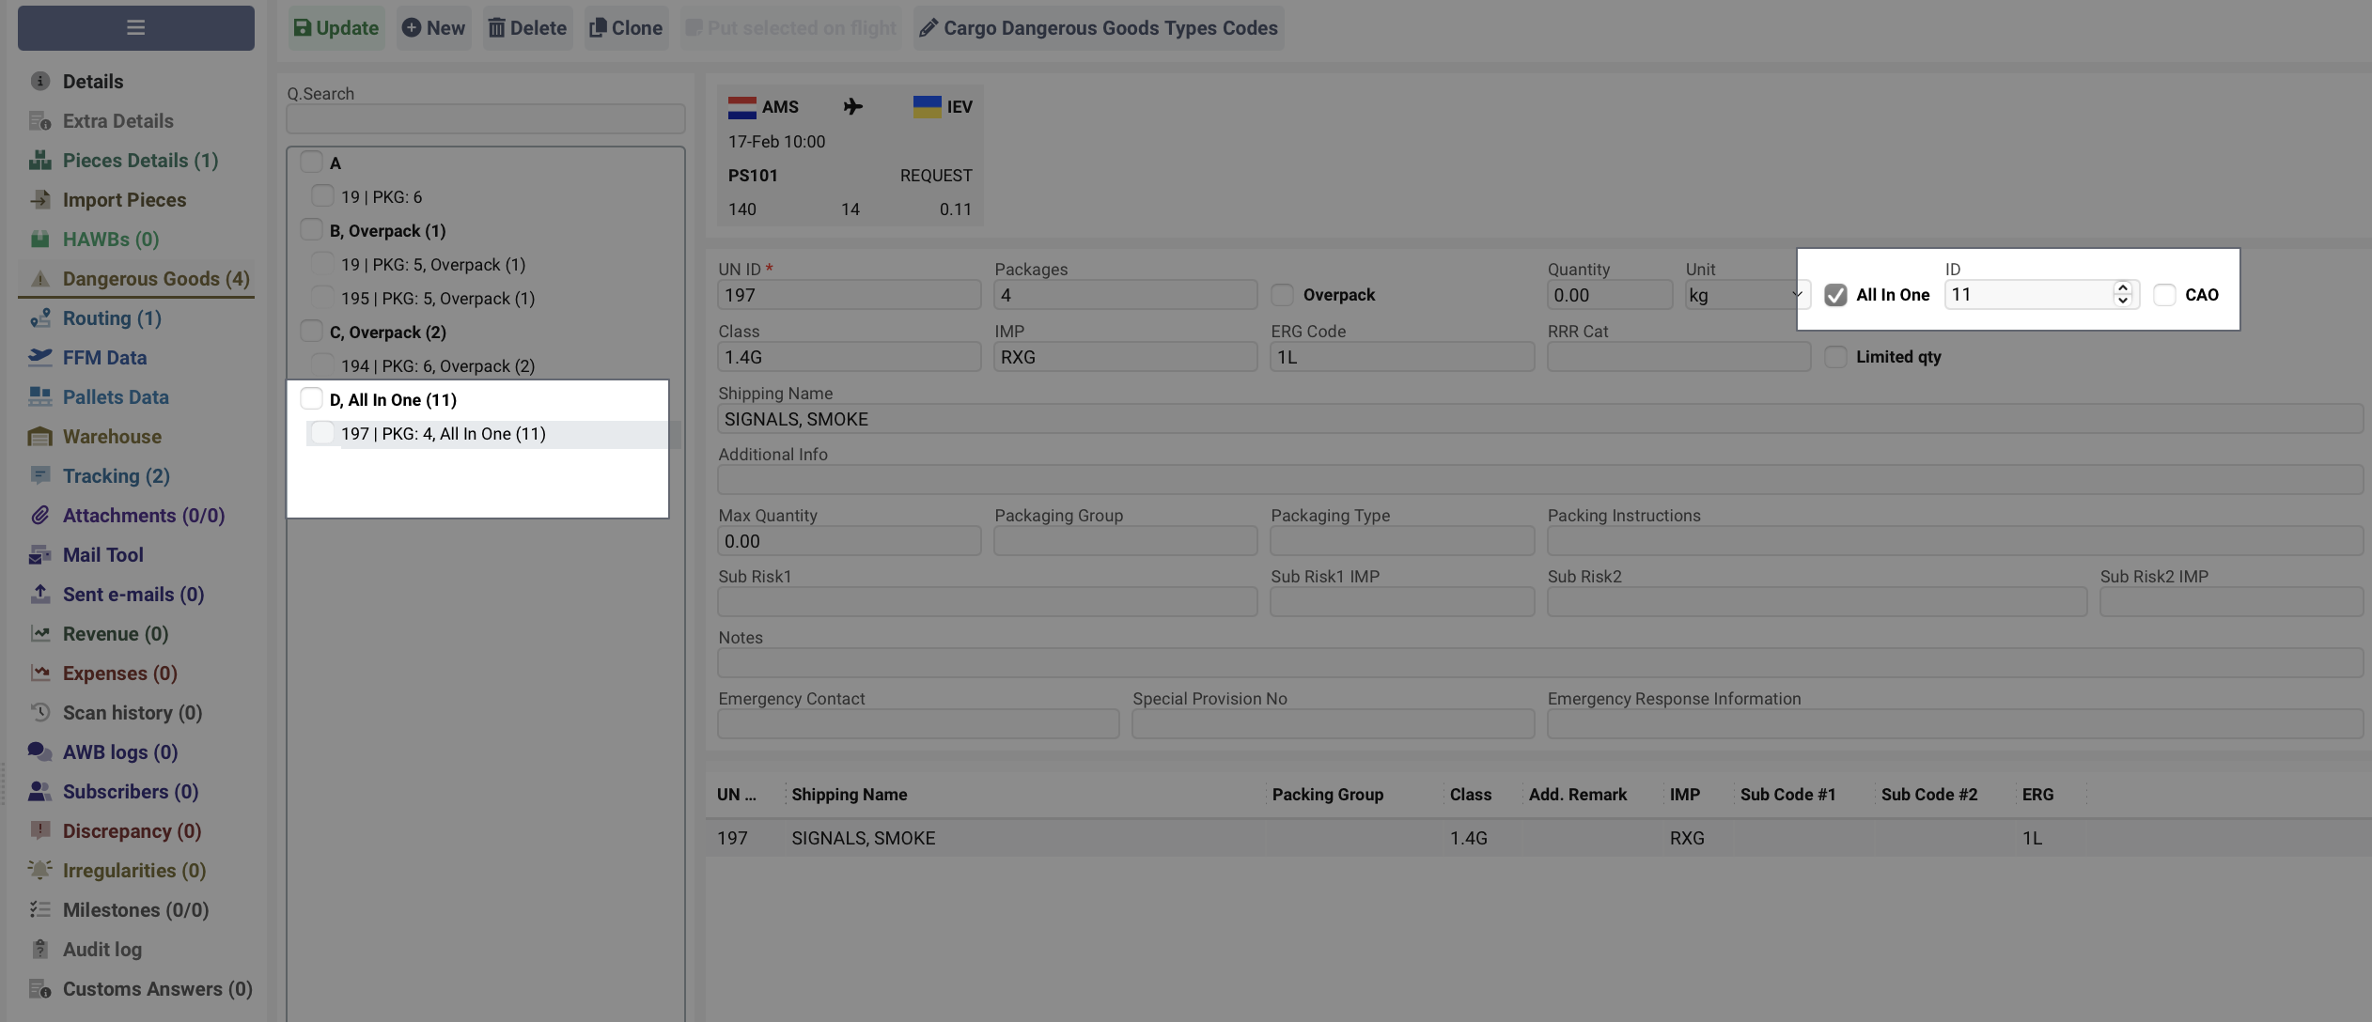The height and width of the screenshot is (1022, 2372).
Task: Open the Routing (1) section
Action: pyautogui.click(x=111, y=318)
